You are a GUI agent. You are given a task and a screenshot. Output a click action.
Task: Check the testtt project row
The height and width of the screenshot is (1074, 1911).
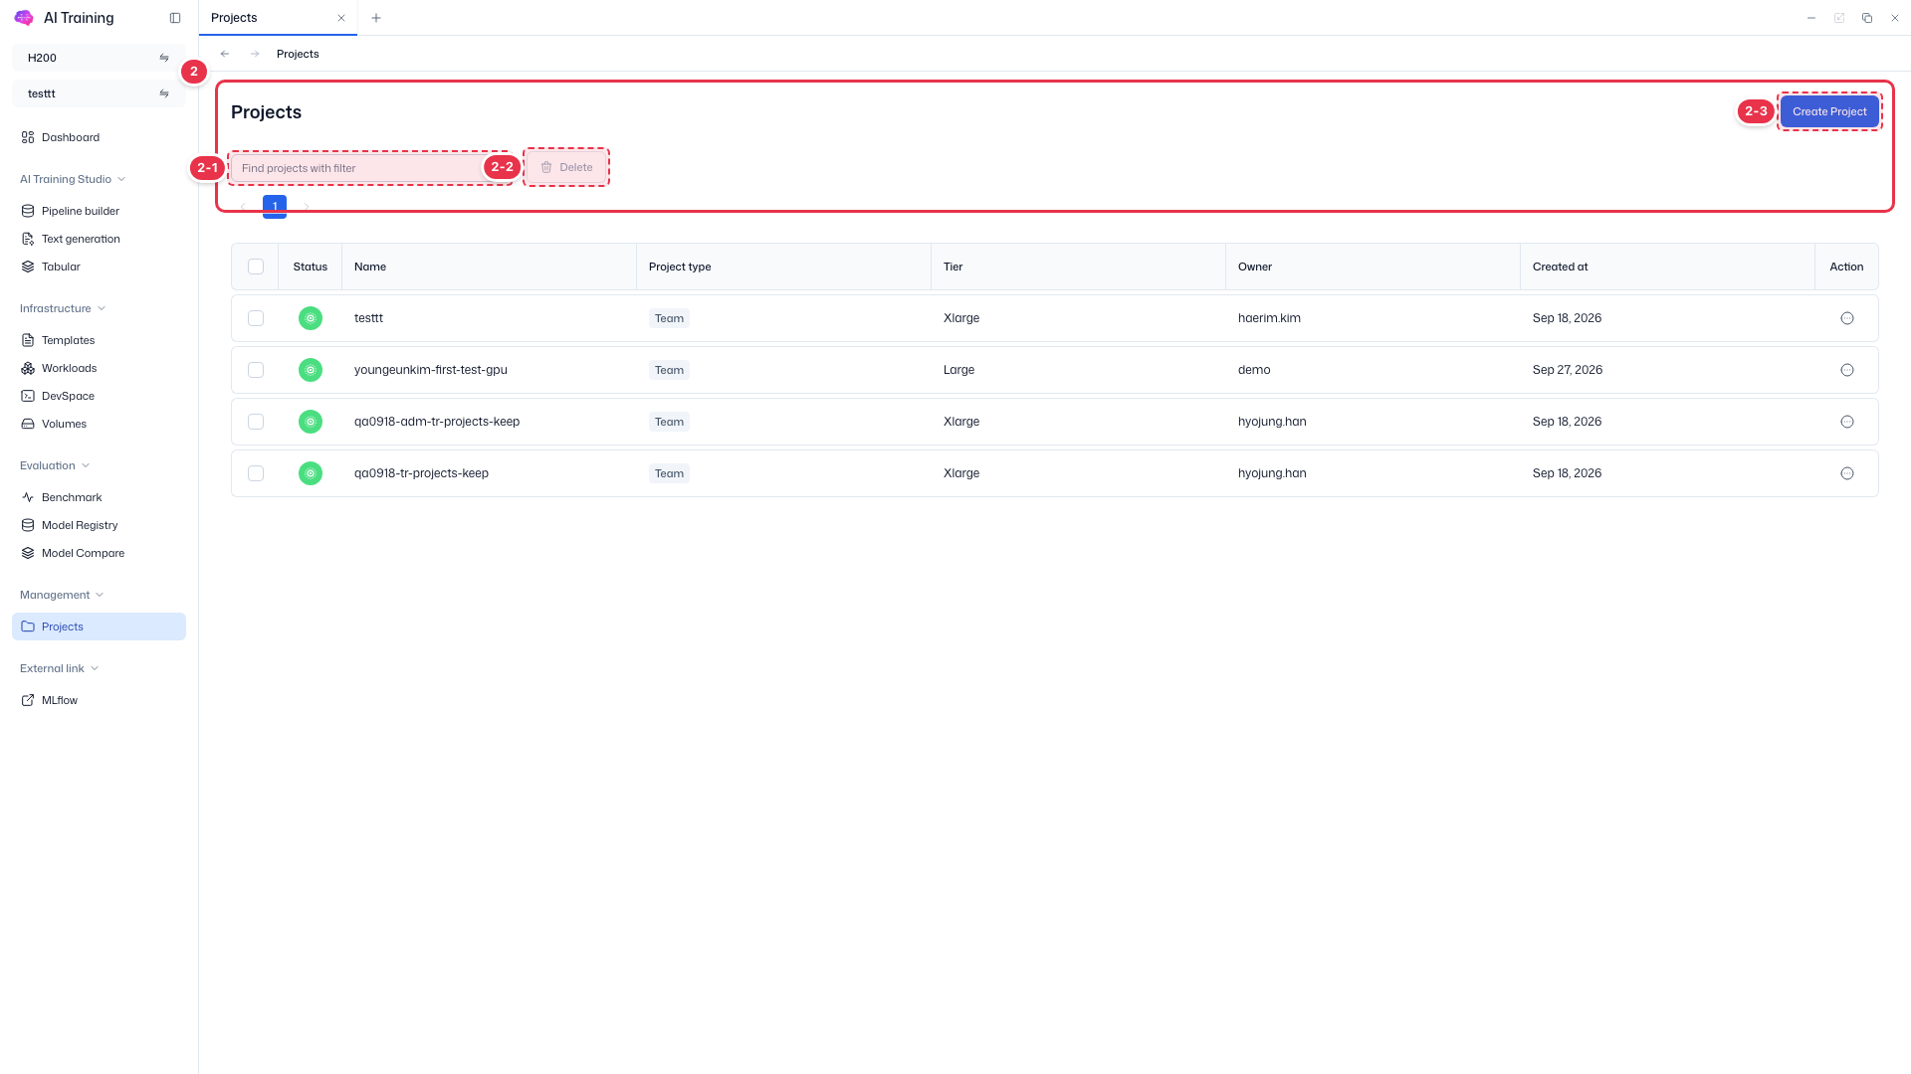click(x=256, y=318)
